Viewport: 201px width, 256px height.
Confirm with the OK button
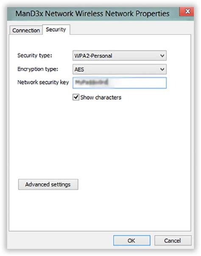[x=131, y=240]
